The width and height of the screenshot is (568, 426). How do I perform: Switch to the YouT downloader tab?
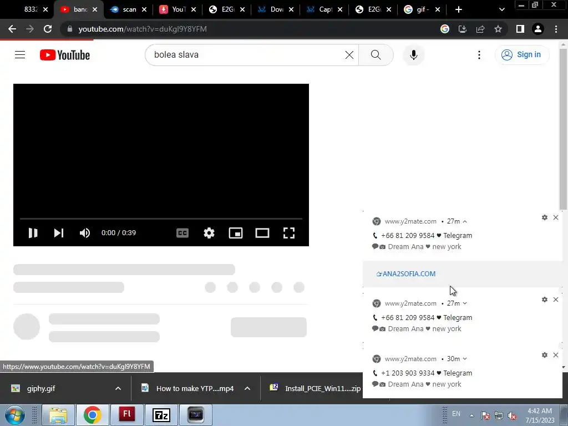[178, 9]
